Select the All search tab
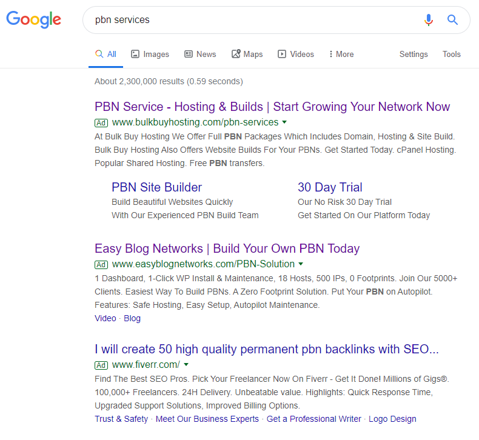Image resolution: width=479 pixels, height=440 pixels. (106, 54)
